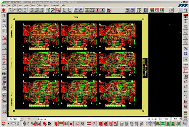Choose the text tool labeled A
The image size is (189, 127).
4,62
